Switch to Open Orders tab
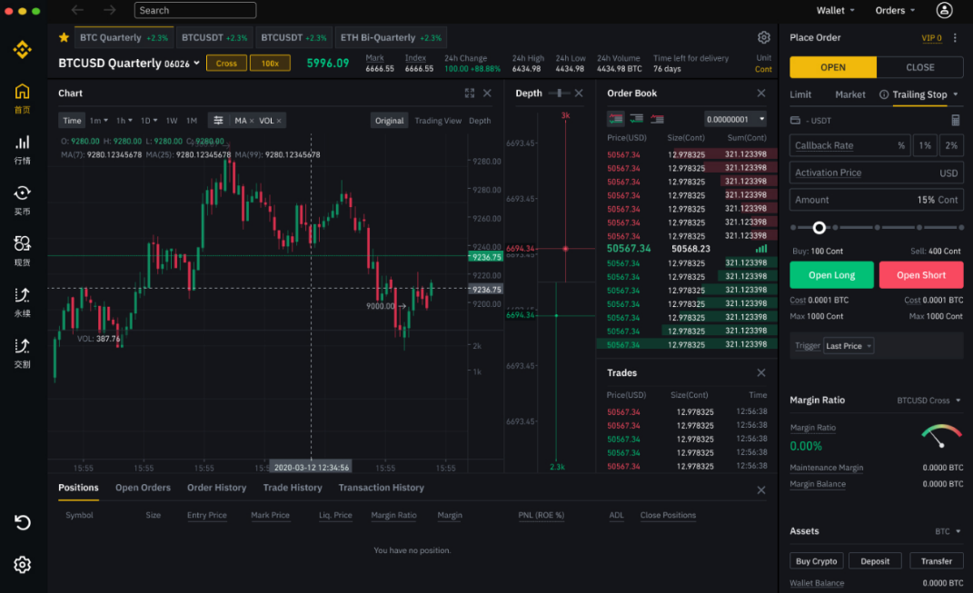The image size is (973, 593). [143, 488]
